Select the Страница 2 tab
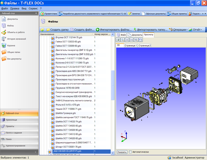The height and width of the screenshot is (160, 207). 145,46
